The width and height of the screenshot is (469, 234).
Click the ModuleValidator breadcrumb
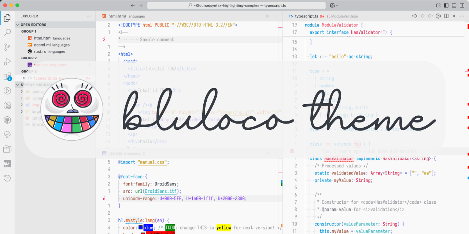pos(343,16)
